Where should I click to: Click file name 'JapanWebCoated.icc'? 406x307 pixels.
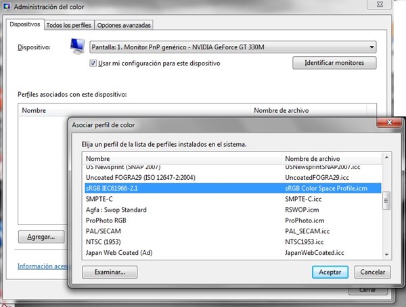[x=315, y=253]
